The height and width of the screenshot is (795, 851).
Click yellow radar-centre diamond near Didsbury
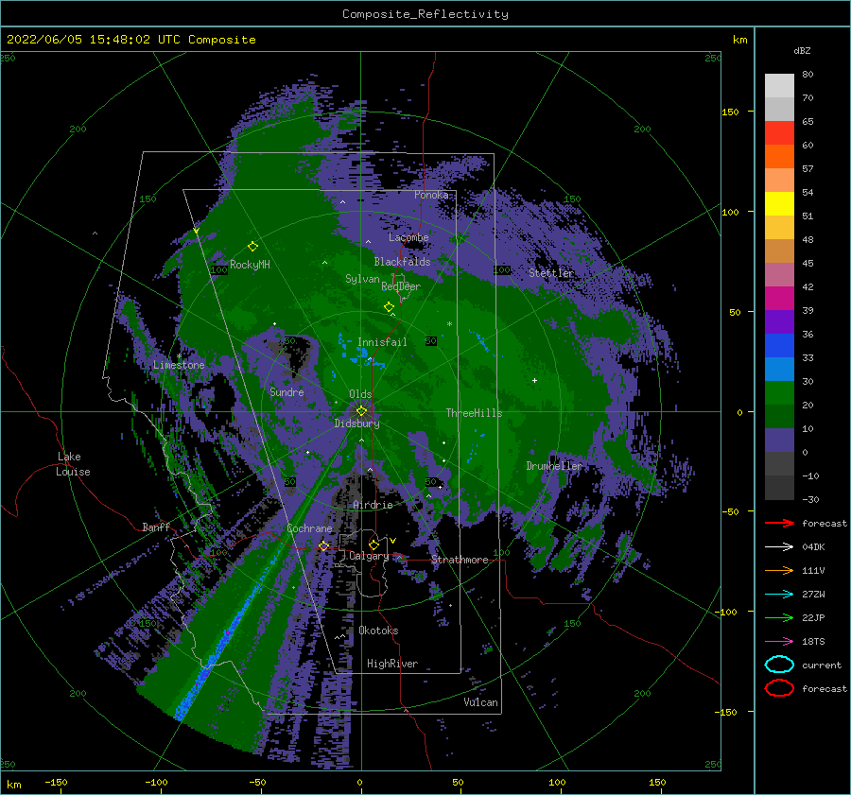(361, 411)
